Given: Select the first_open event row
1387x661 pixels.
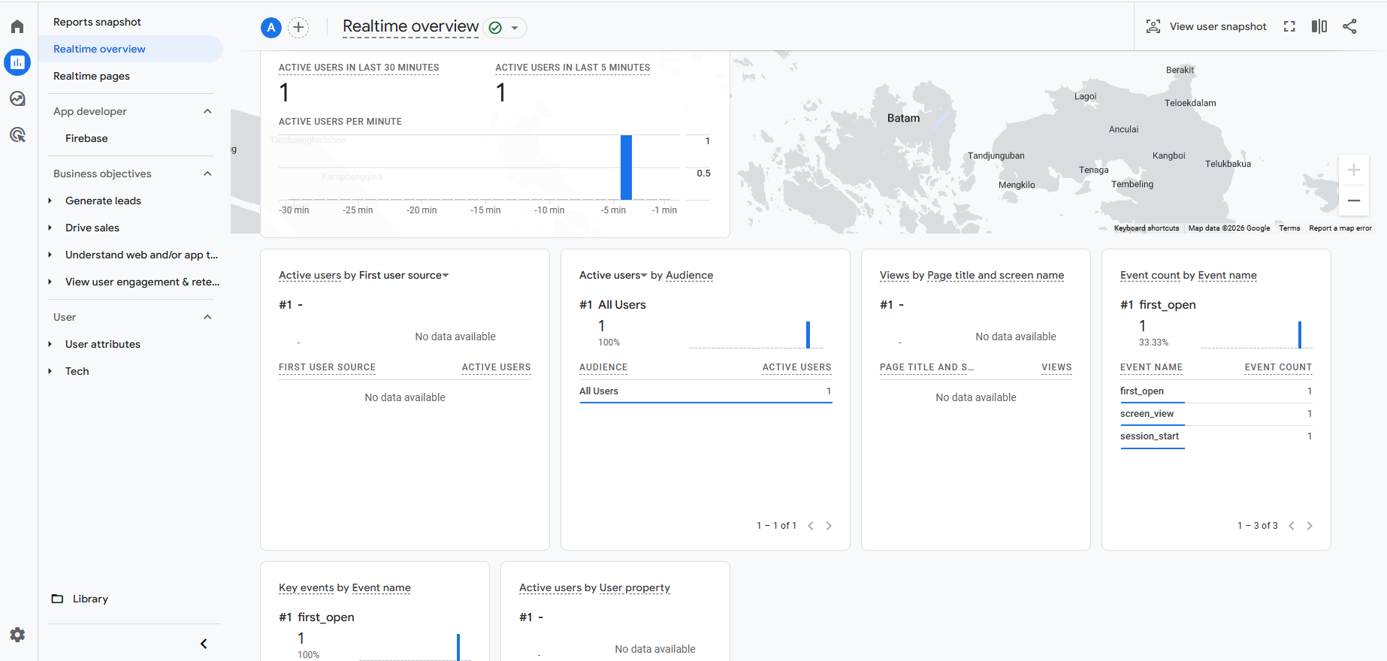Looking at the screenshot, I should [x=1216, y=391].
